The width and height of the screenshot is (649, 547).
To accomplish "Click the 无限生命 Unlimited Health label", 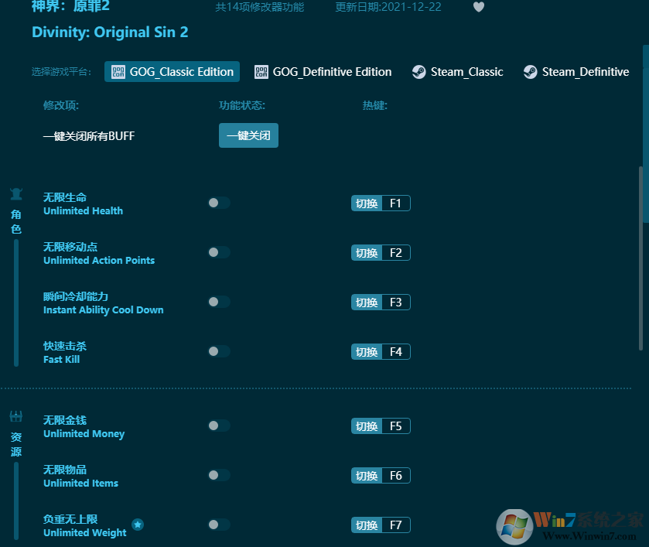I will pos(84,203).
